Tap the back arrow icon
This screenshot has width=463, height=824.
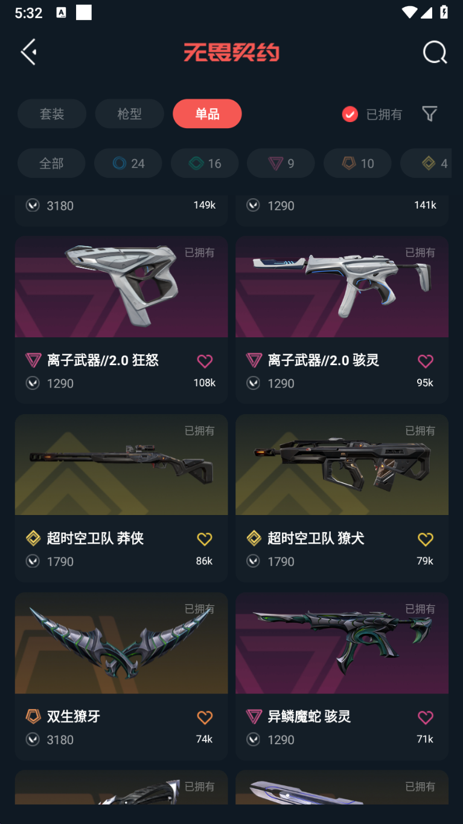28,52
